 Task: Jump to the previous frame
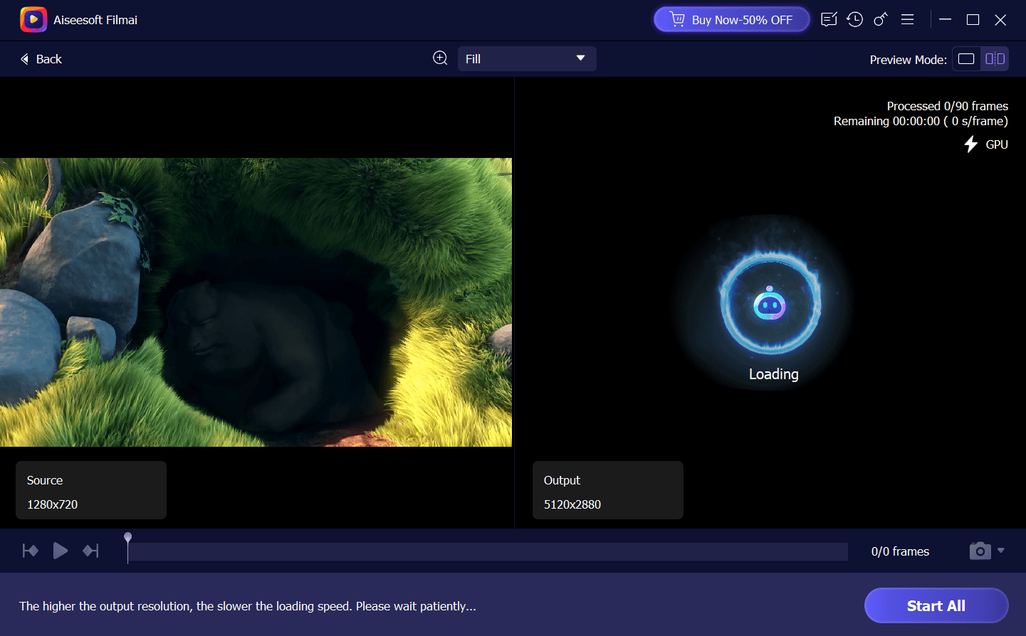(x=30, y=551)
